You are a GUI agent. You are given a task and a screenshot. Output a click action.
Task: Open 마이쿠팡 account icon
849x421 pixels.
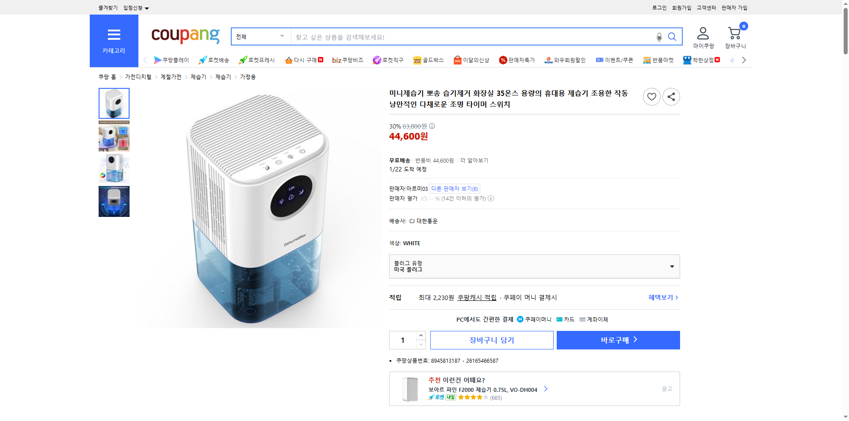[x=702, y=33]
